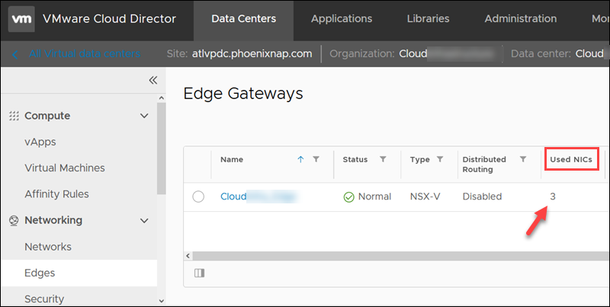
Task: Select Edges in the sidebar
Action: pyautogui.click(x=79, y=273)
